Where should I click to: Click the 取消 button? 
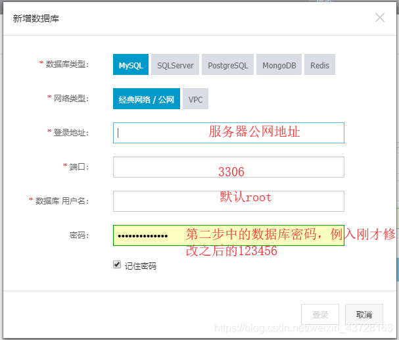364,314
